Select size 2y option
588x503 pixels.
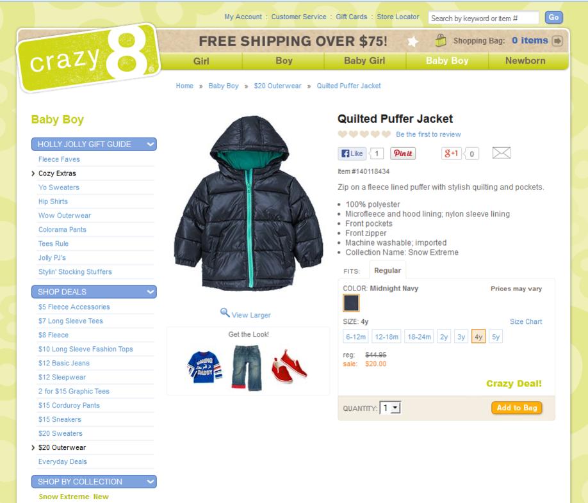pos(444,337)
